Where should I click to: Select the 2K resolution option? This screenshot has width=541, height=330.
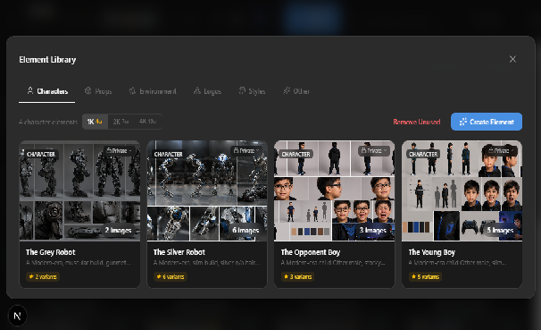point(121,122)
